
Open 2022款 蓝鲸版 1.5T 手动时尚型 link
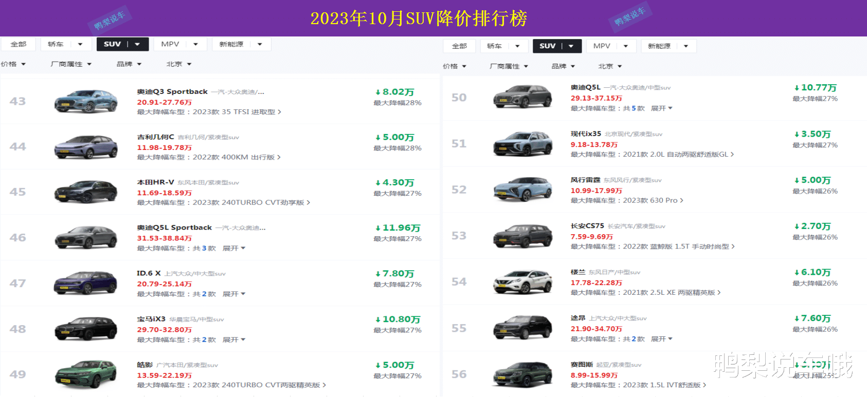pos(679,247)
